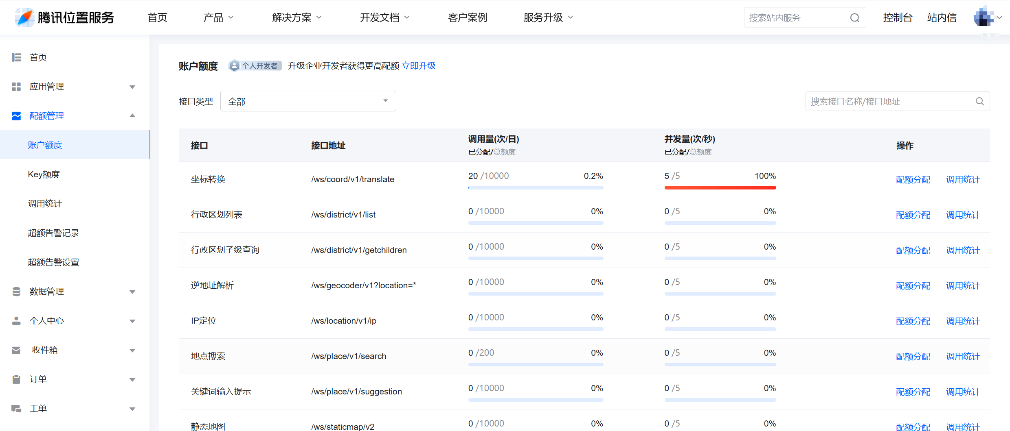Expand the 收件箱 sidebar section
The width and height of the screenshot is (1010, 431).
132,350
